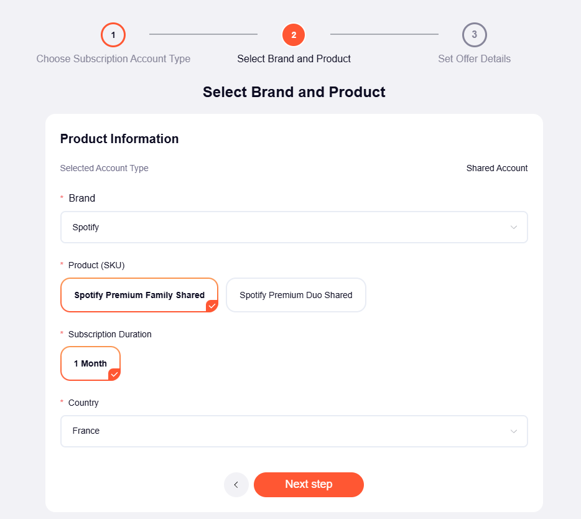Choose the 1 Month subscription duration
Viewport: 581px width, 519px height.
[x=90, y=363]
